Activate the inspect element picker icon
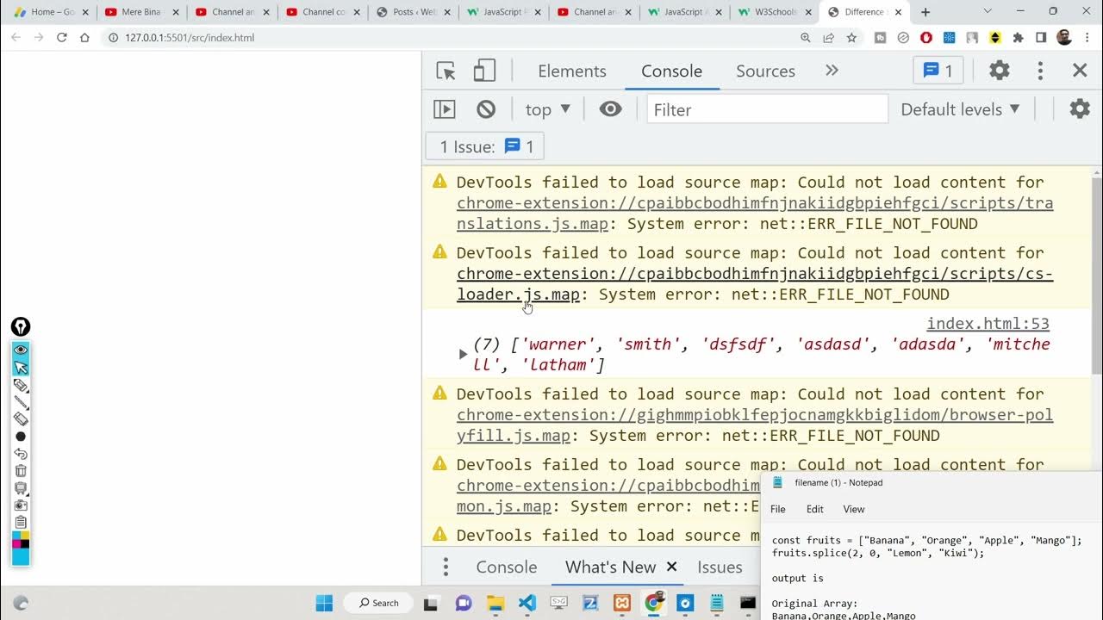This screenshot has height=620, width=1103. click(x=446, y=71)
